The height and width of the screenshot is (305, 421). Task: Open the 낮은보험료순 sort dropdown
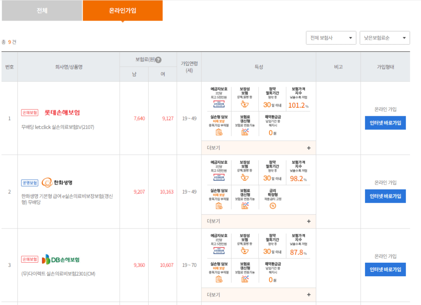click(385, 38)
